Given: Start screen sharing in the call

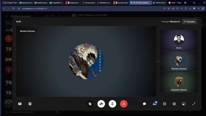Looking at the screenshot, I should tap(20, 104).
